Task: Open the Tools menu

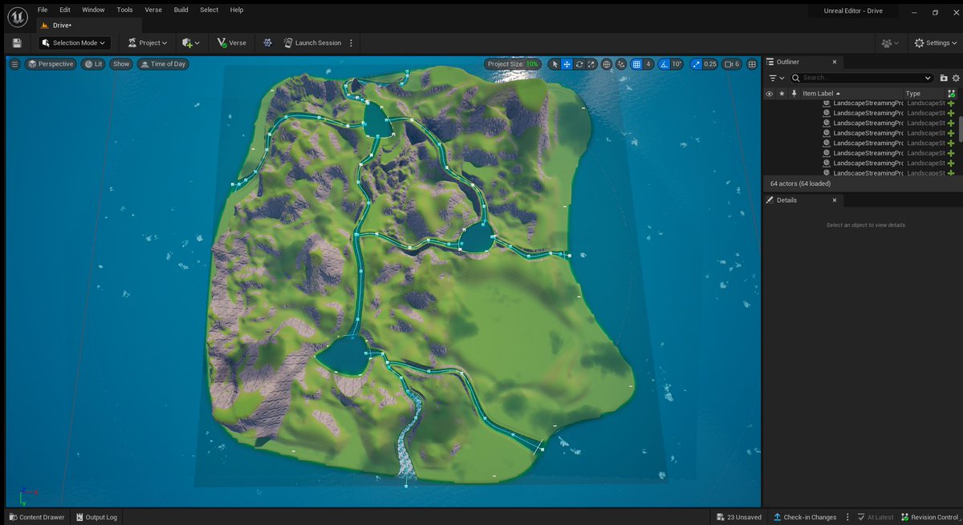Action: pos(124,10)
